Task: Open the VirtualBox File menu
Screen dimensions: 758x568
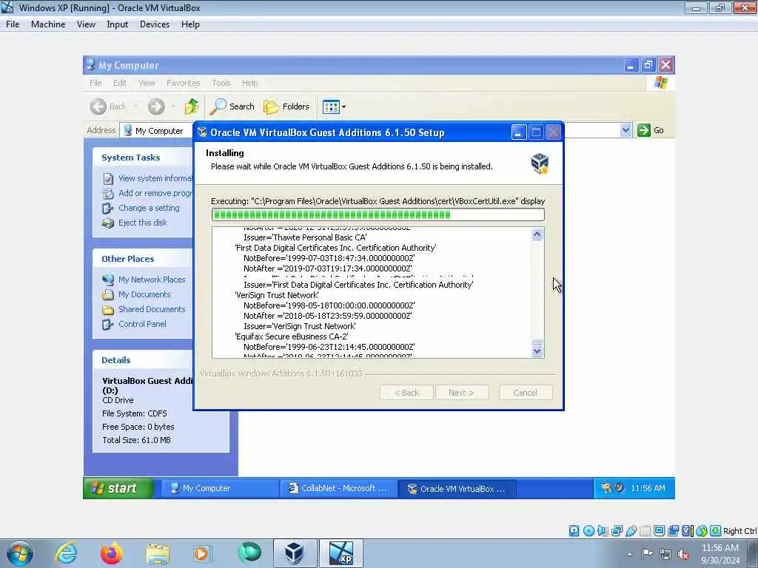Action: click(x=13, y=24)
